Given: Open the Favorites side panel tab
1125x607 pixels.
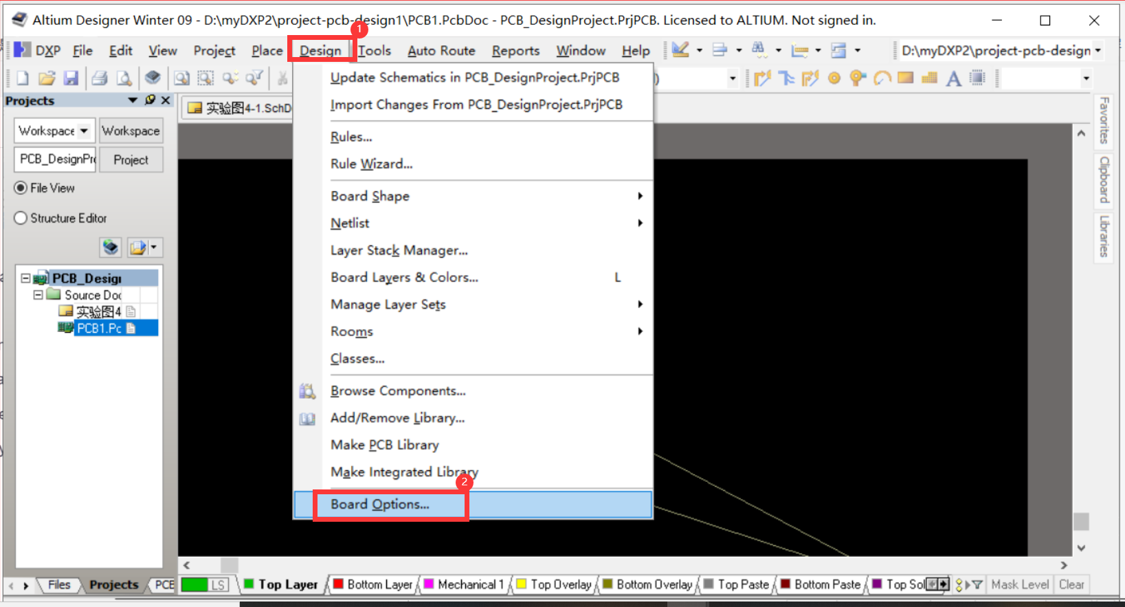Looking at the screenshot, I should [x=1104, y=120].
